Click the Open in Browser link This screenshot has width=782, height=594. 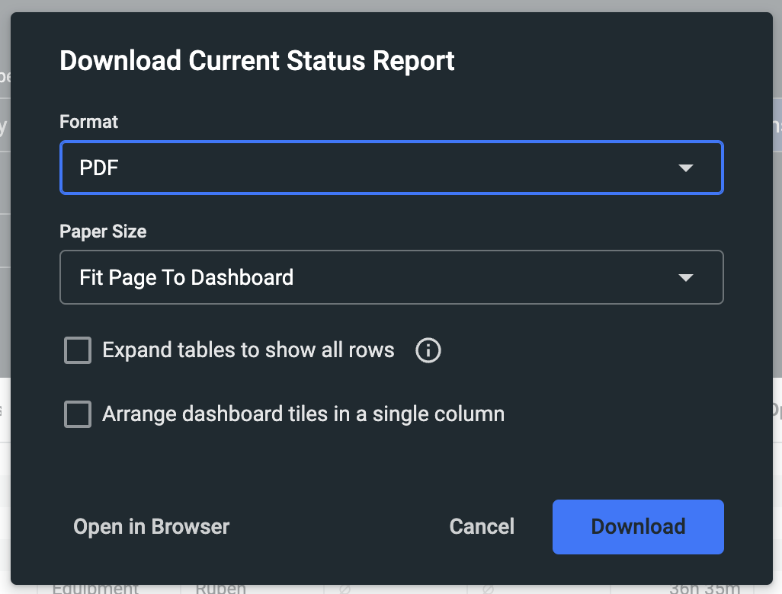151,526
